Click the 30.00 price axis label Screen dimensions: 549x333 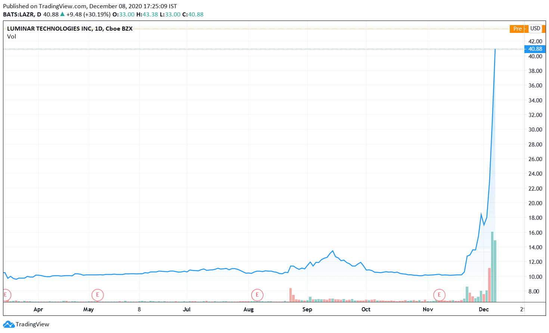[x=535, y=130]
